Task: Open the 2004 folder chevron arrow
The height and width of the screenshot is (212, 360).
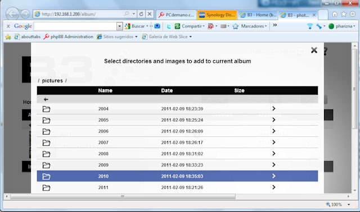Action: pos(274,108)
